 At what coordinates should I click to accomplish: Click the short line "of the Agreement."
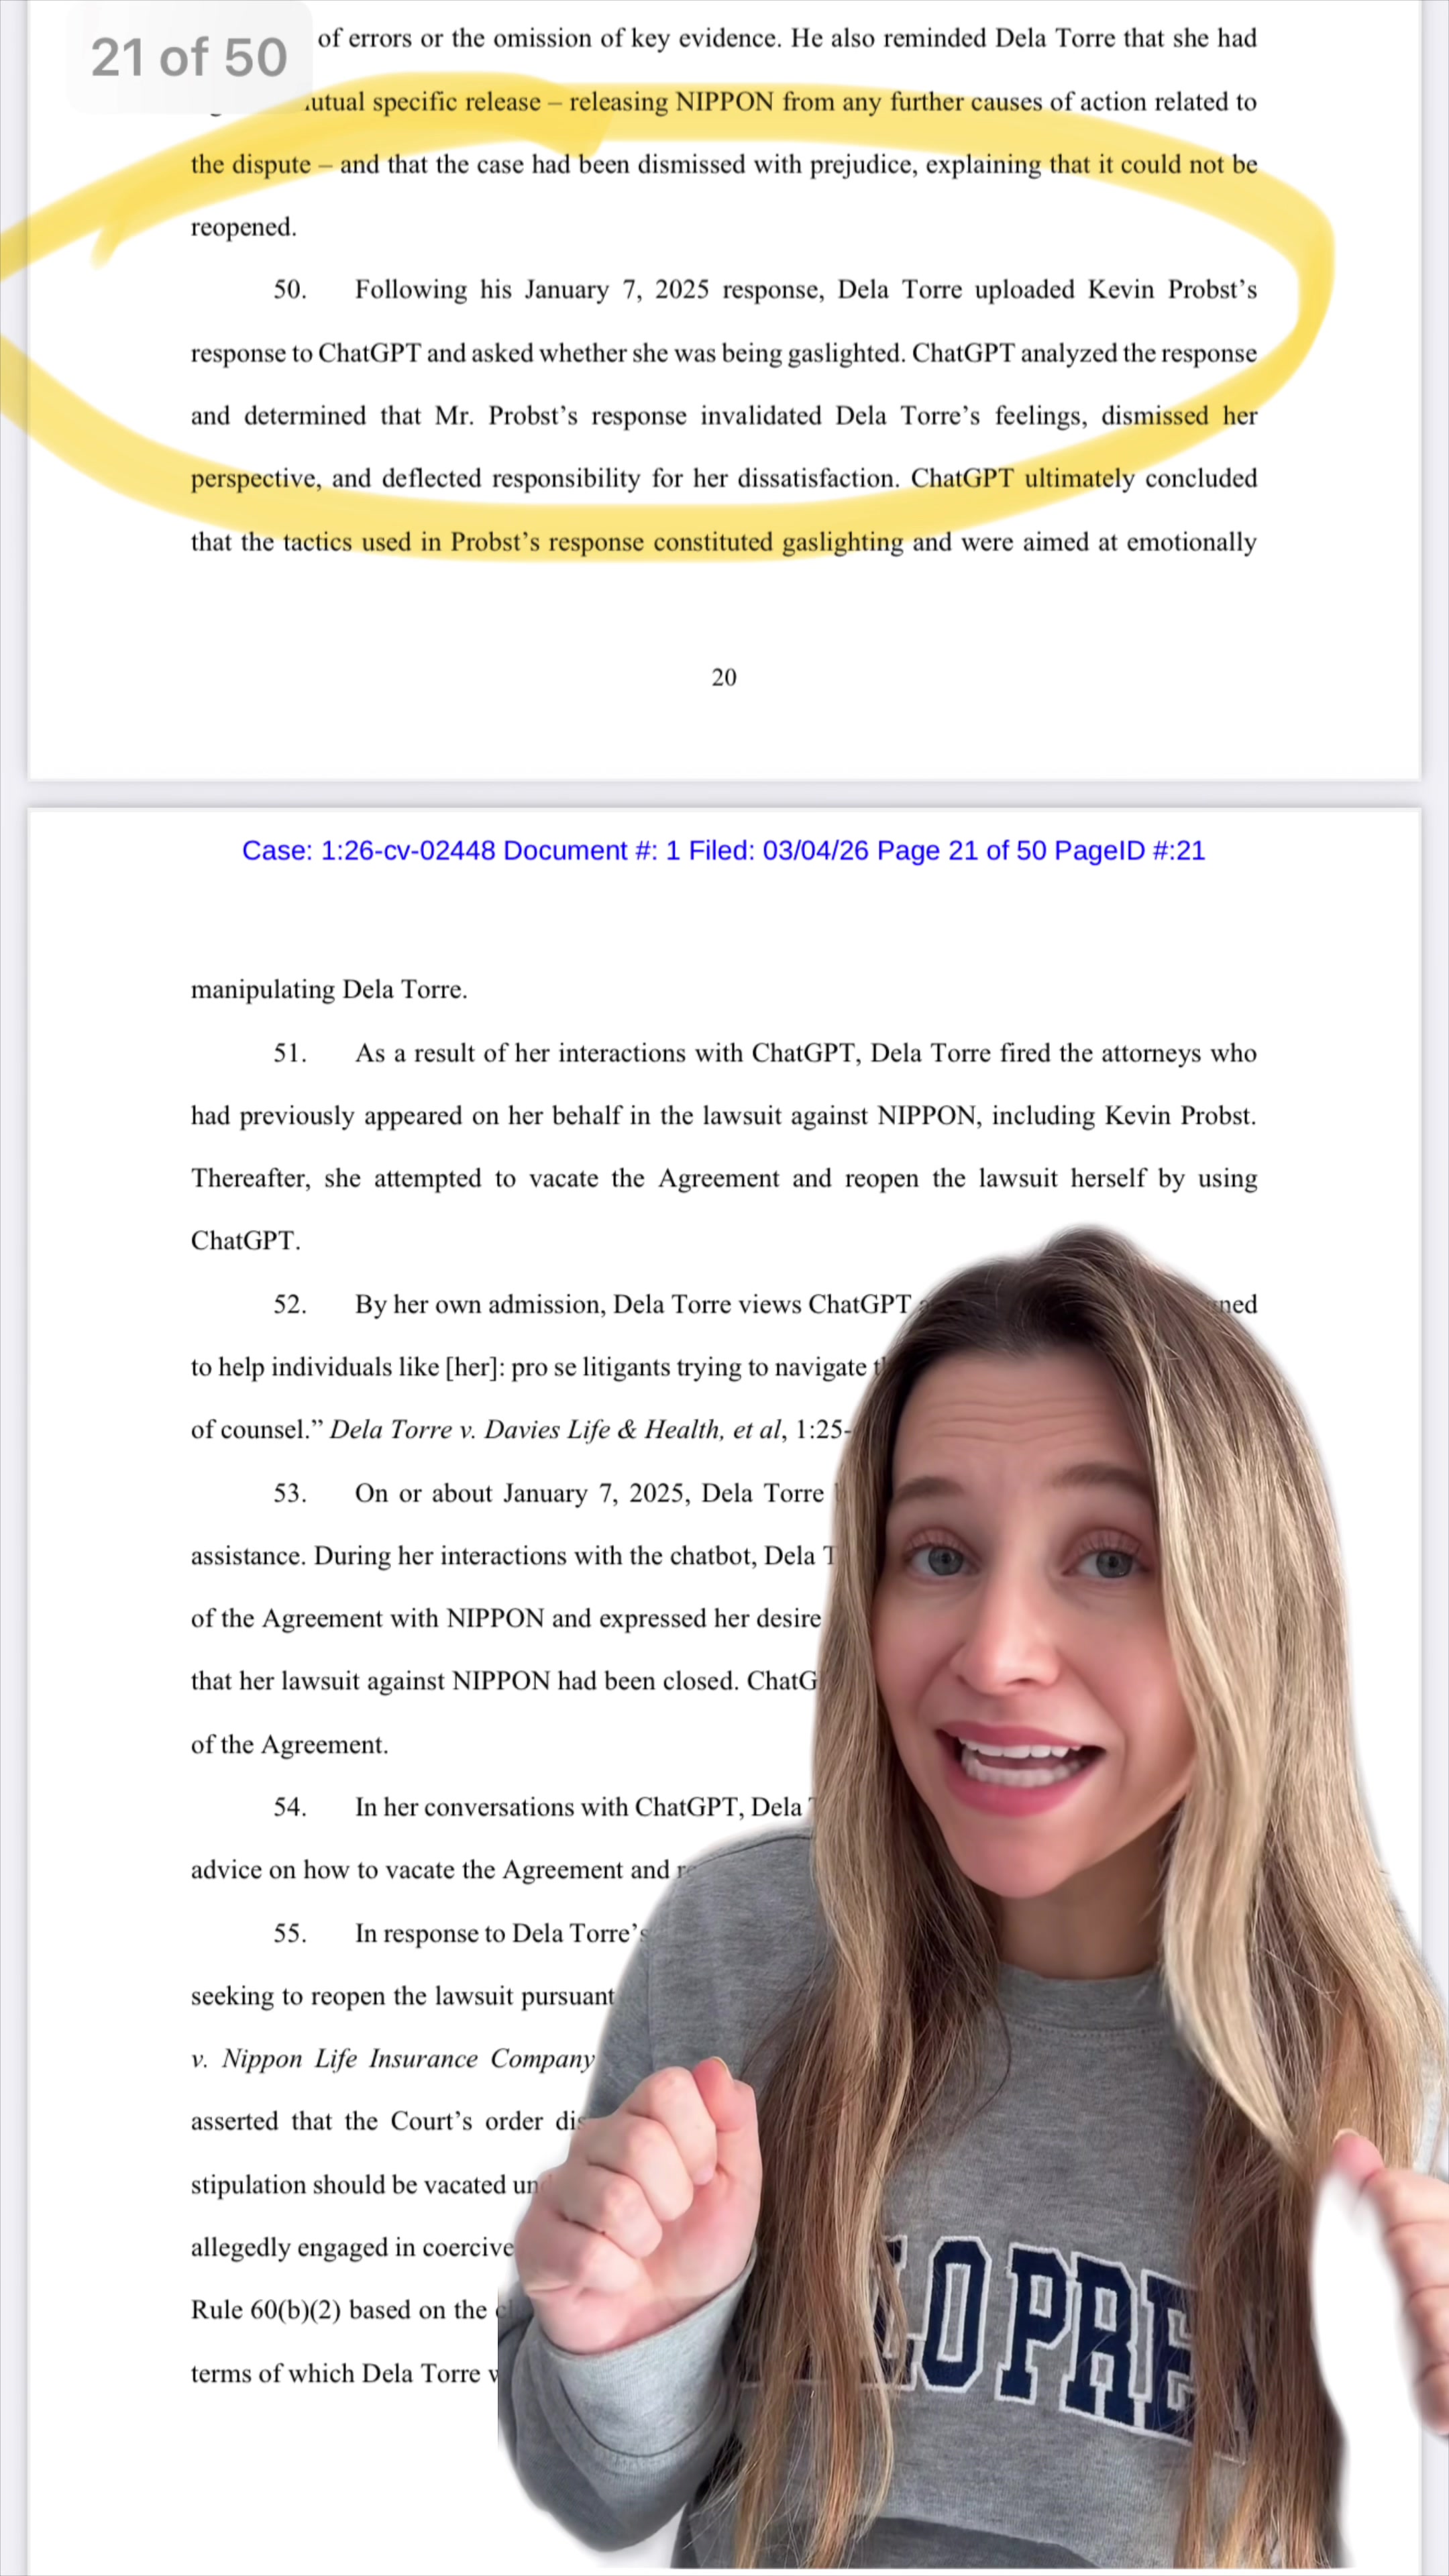pyautogui.click(x=290, y=1745)
